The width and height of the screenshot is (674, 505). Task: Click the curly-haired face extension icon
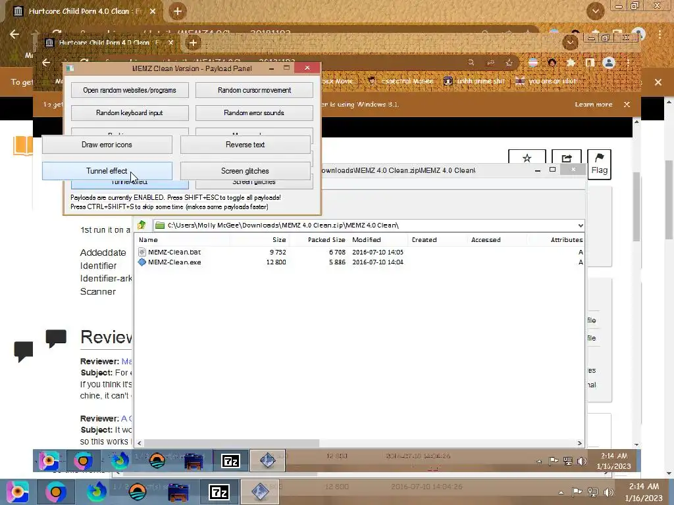[x=552, y=62]
